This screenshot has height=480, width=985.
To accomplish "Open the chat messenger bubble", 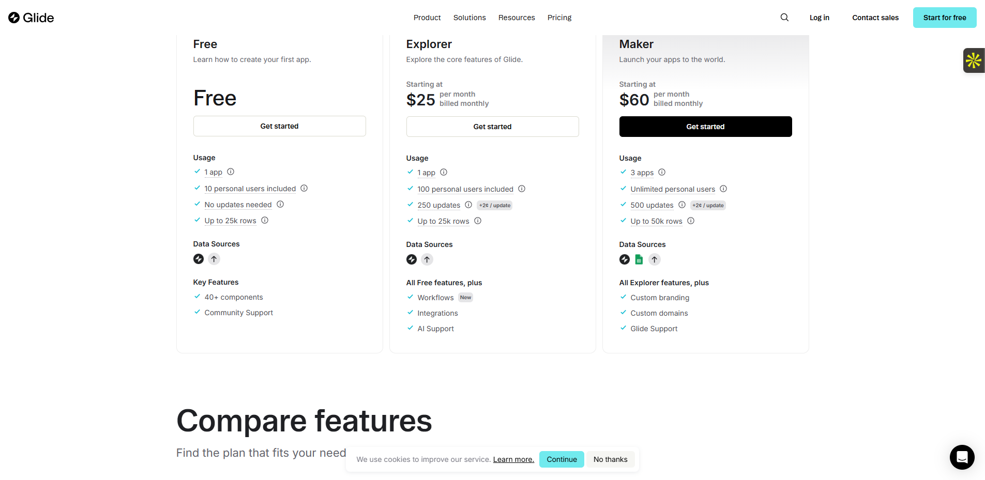I will pyautogui.click(x=962, y=457).
